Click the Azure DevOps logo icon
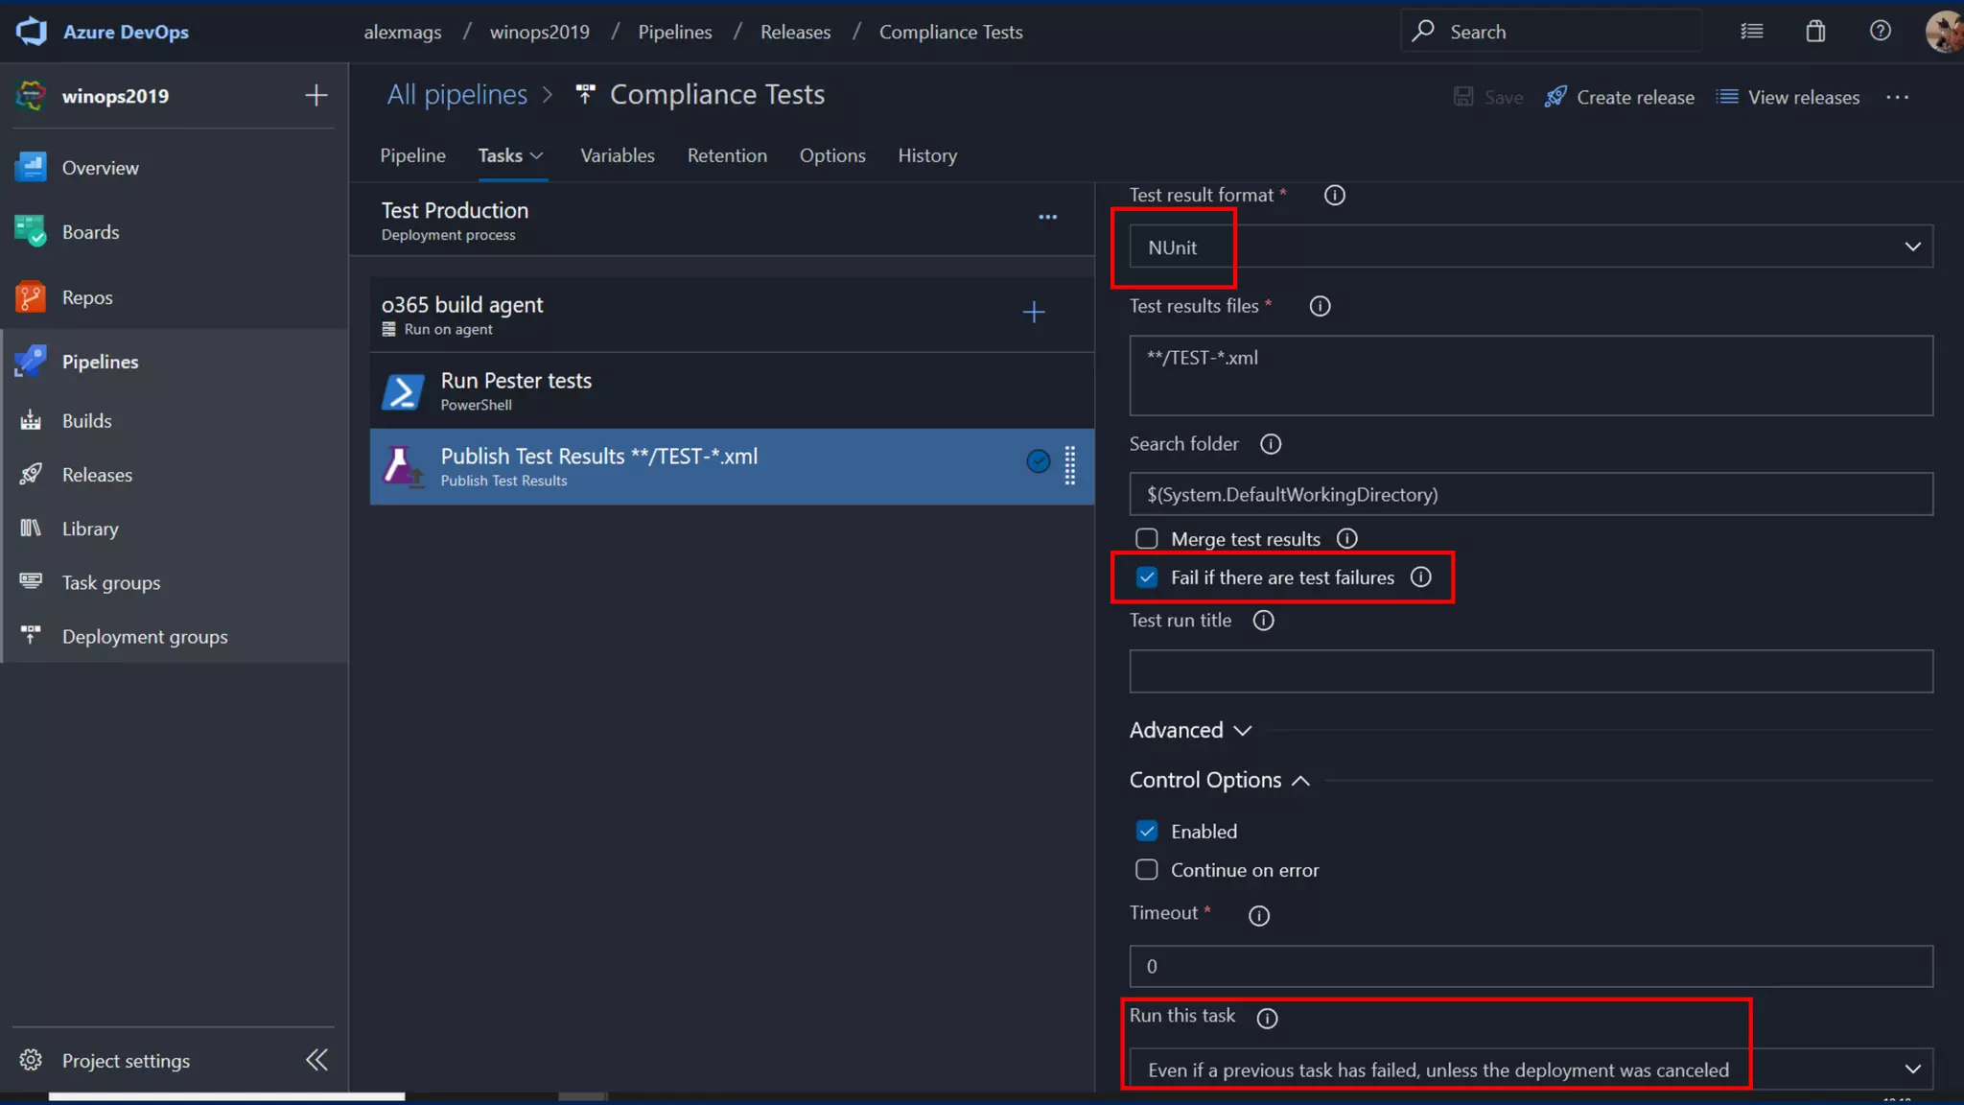This screenshot has width=1964, height=1105. (32, 31)
